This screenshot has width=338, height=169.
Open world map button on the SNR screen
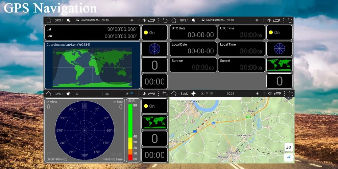[x=154, y=122]
